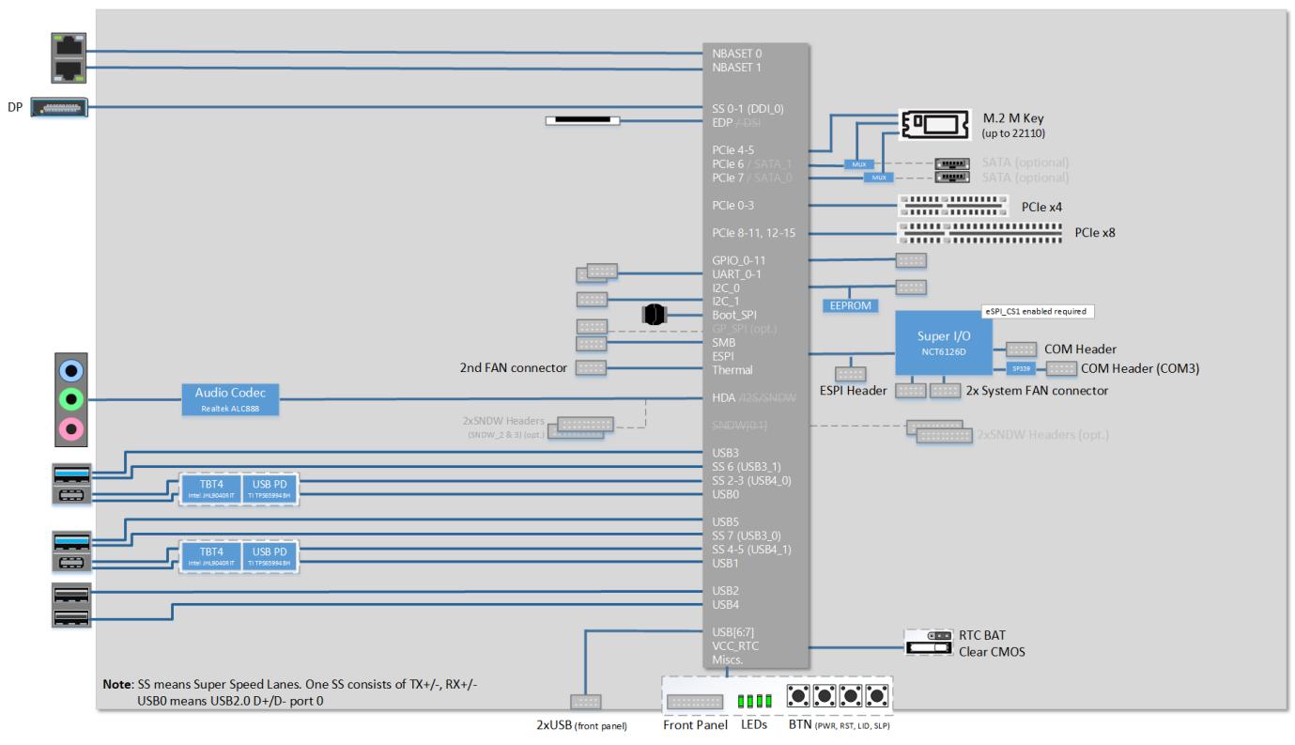Click the Boot_SPI flash chip icon
Screen dimensions: 1295x745
point(654,315)
